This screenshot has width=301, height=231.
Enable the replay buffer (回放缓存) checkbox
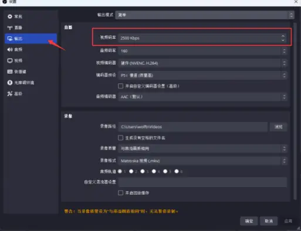pyautogui.click(x=121, y=193)
